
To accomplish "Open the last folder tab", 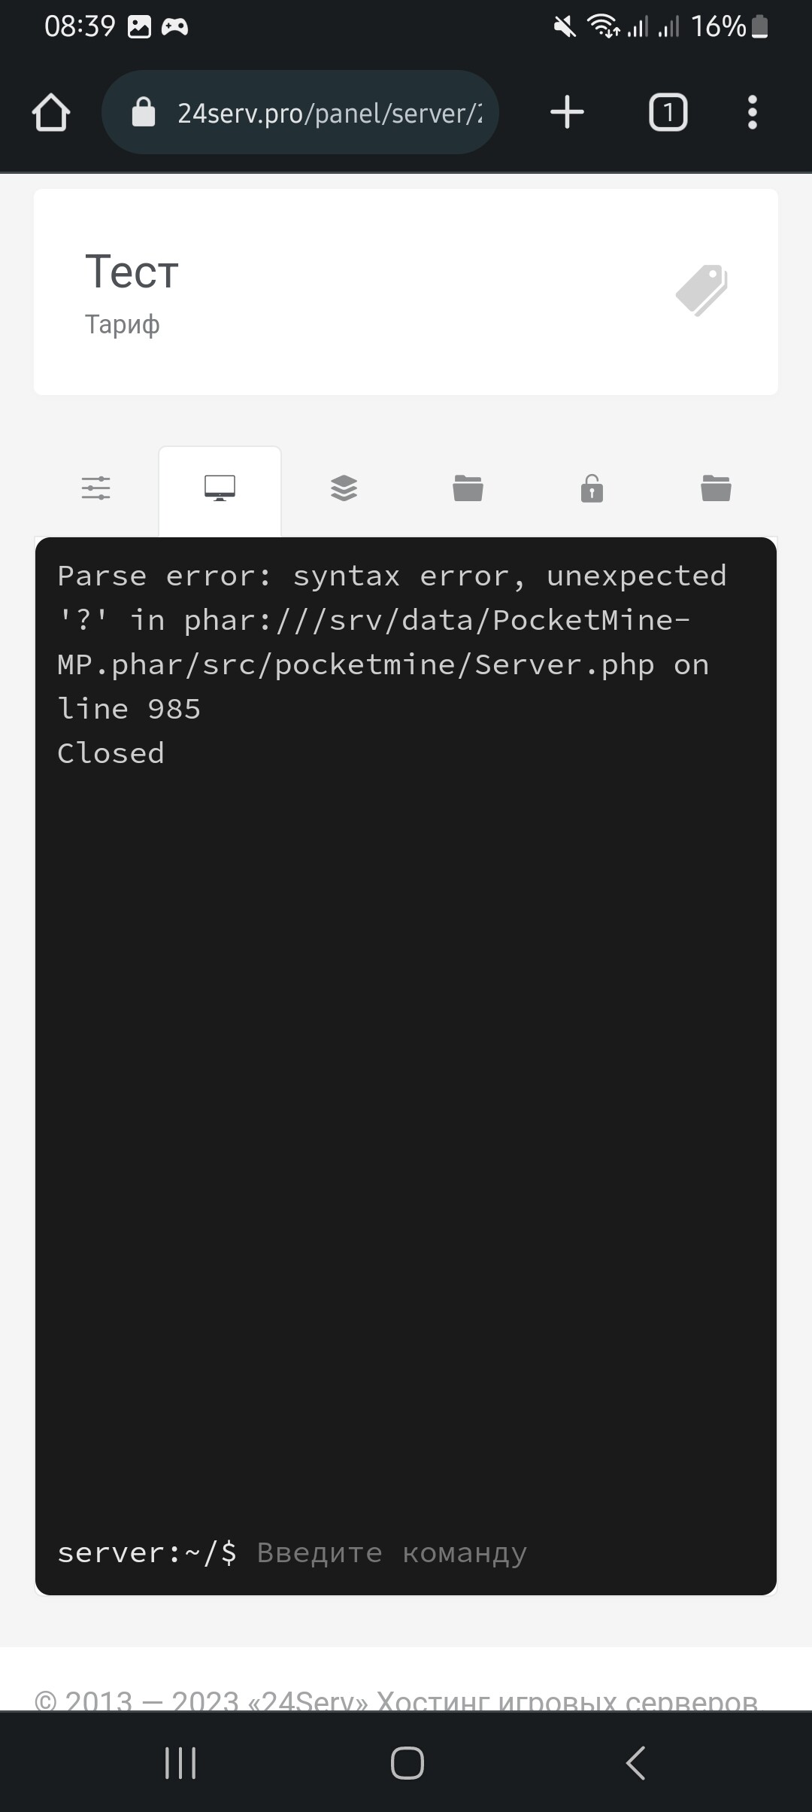I will pyautogui.click(x=716, y=488).
